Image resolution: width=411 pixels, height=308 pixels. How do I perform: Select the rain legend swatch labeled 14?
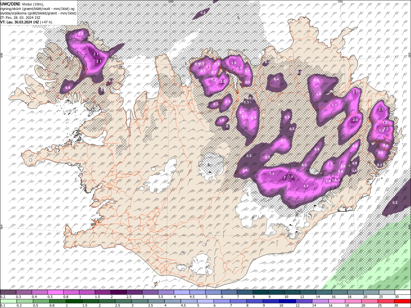320,301
